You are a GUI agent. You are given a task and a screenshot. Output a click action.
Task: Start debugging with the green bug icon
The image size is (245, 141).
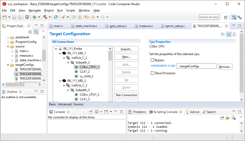click(x=35, y=17)
